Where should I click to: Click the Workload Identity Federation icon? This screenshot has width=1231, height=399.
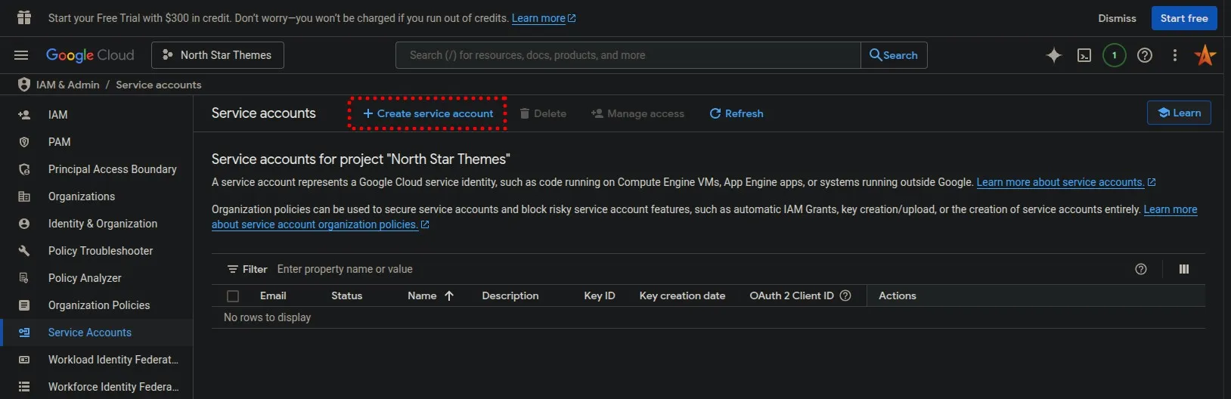(24, 360)
